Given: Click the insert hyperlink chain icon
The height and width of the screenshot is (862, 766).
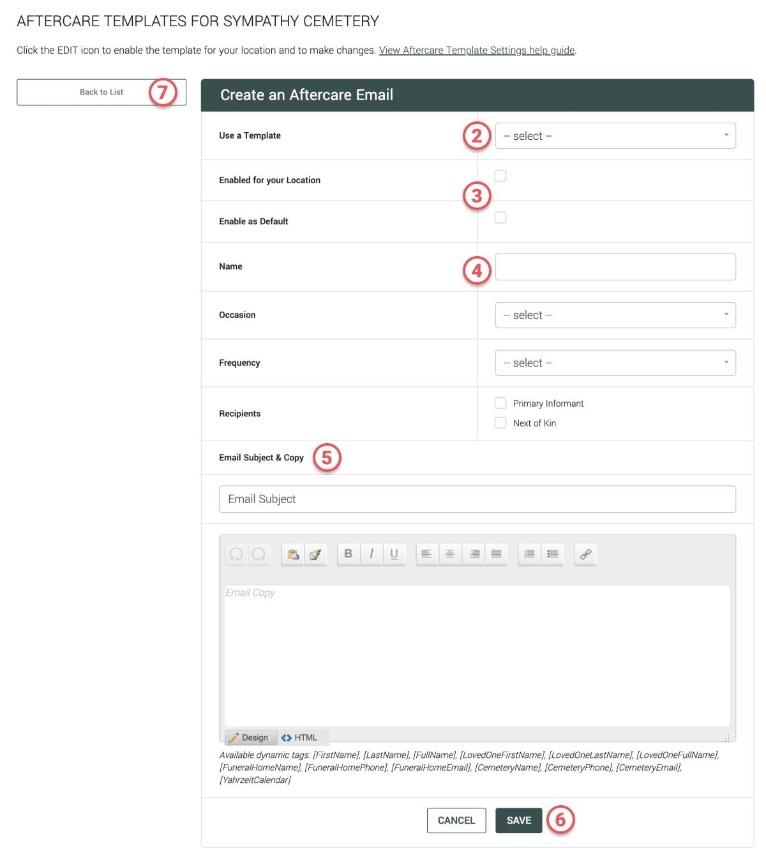Looking at the screenshot, I should click(585, 554).
